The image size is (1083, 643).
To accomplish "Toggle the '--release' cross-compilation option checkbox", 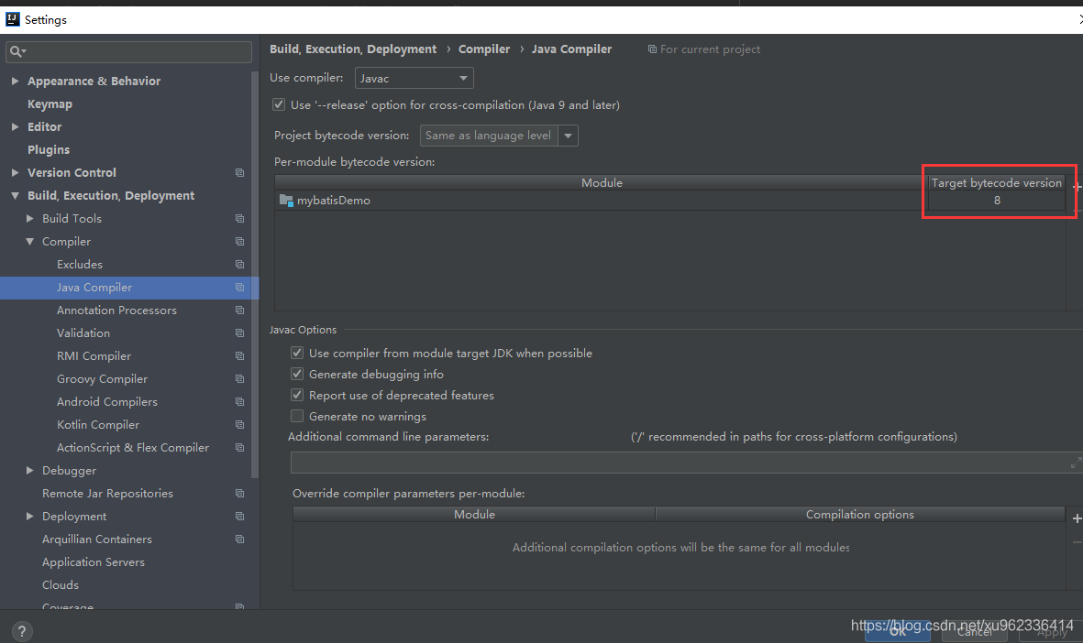I will (279, 104).
